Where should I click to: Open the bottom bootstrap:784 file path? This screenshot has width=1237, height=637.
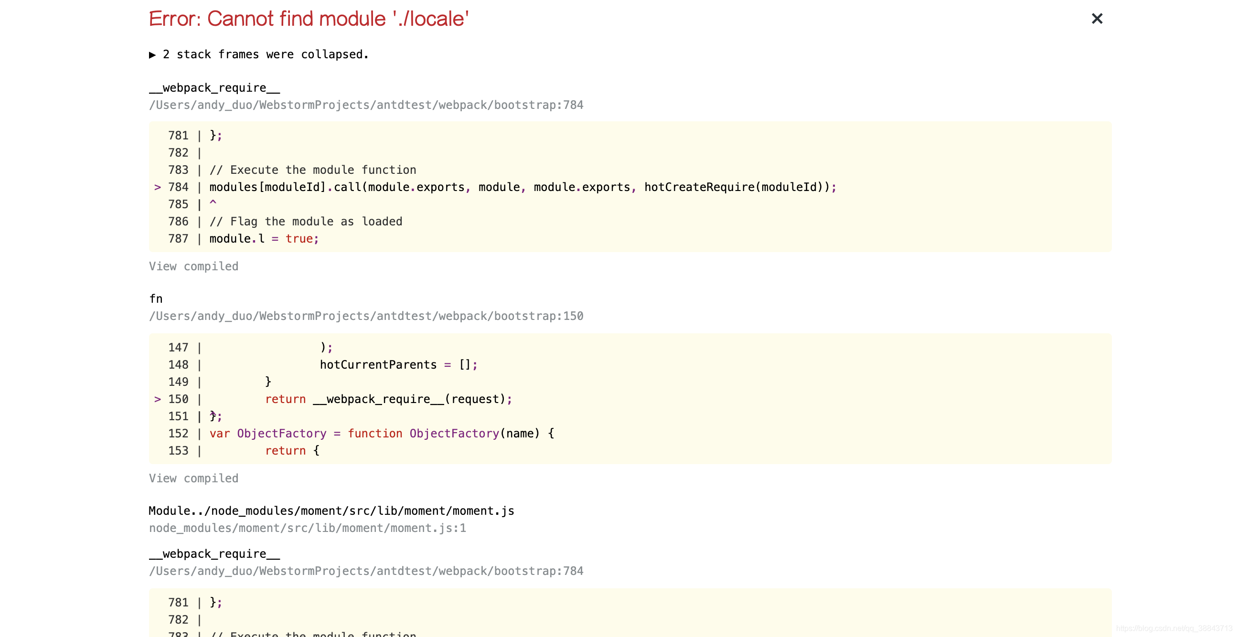tap(365, 571)
